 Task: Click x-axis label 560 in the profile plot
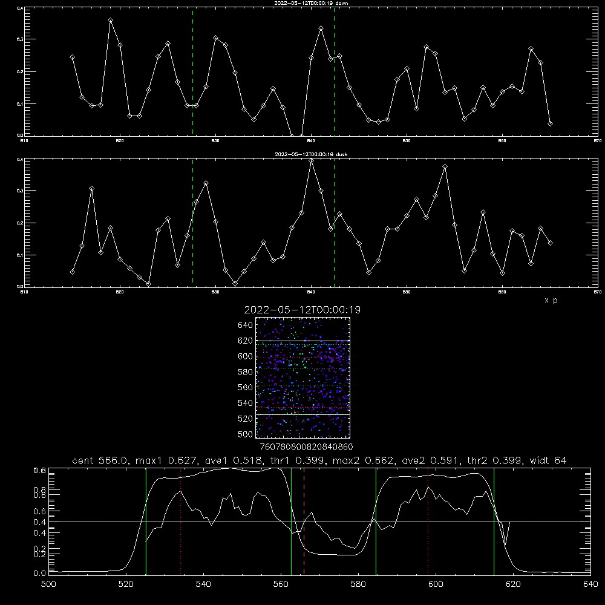281,584
